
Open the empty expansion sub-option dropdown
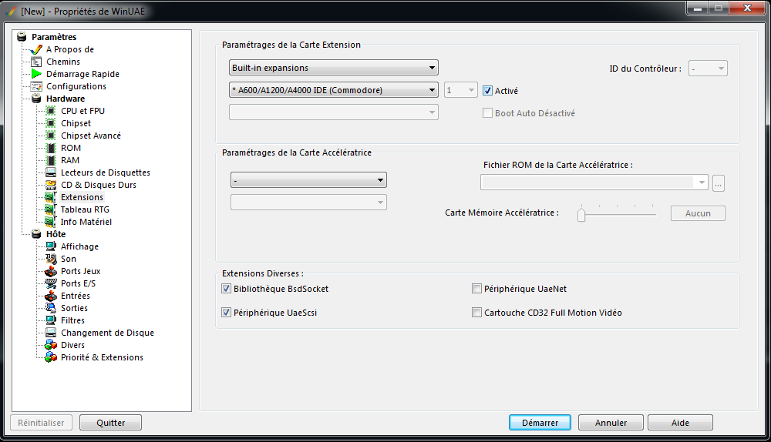[333, 112]
